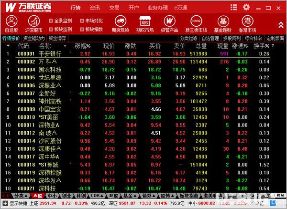
Task: Sort by 涨幅% column header
Action: coord(83,46)
